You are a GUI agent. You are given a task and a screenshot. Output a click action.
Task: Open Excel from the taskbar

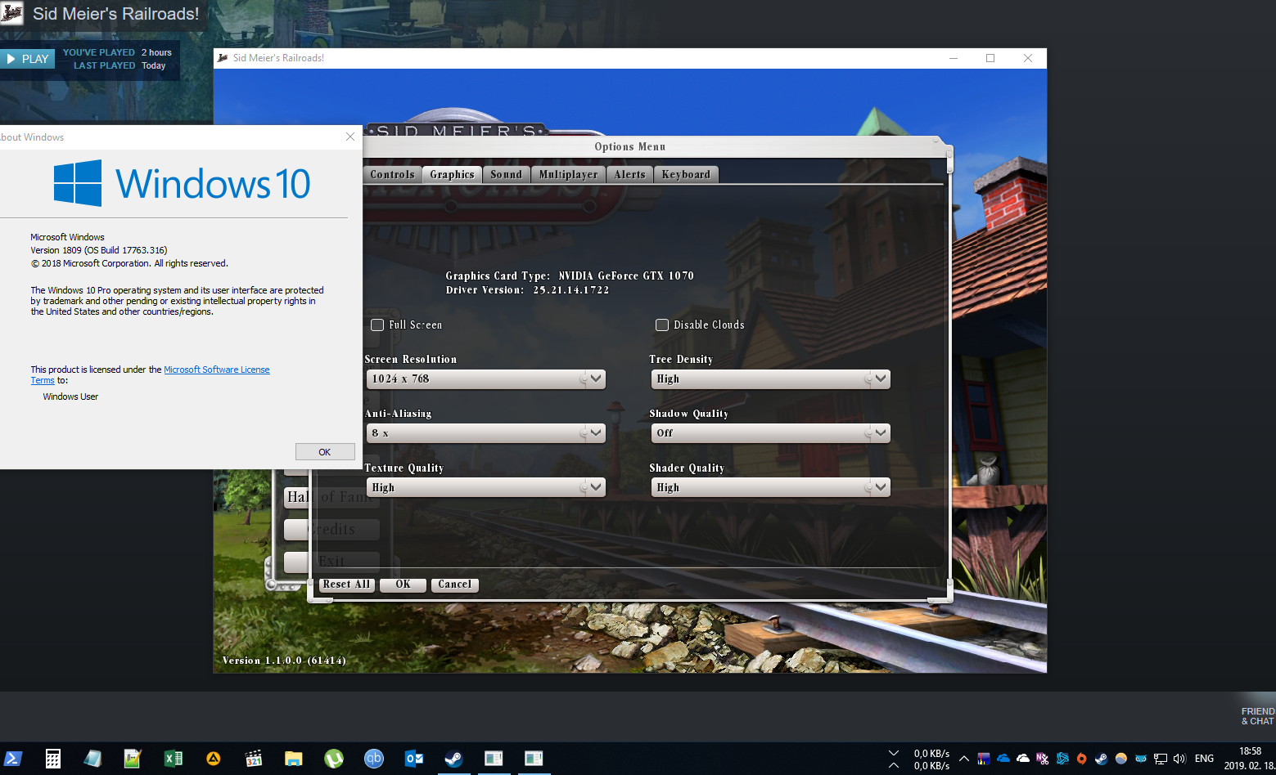pos(174,759)
